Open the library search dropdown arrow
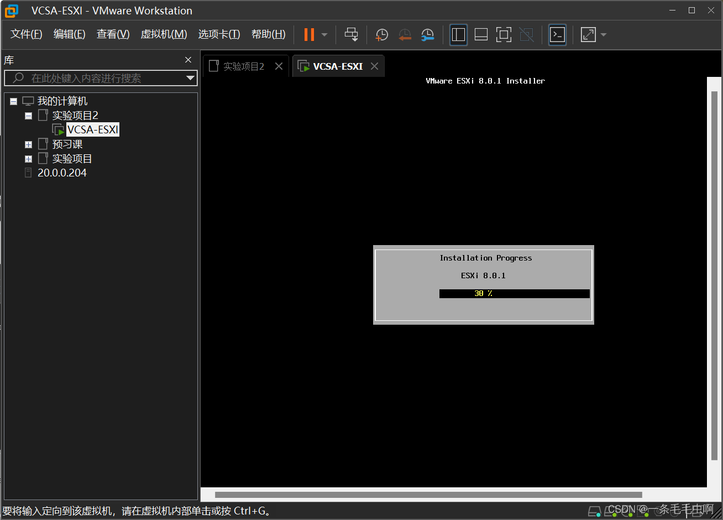The height and width of the screenshot is (520, 723). click(190, 78)
